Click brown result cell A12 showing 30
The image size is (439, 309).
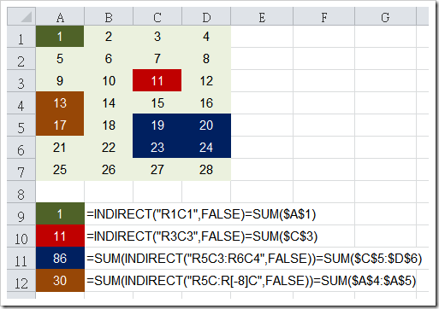[x=60, y=281]
